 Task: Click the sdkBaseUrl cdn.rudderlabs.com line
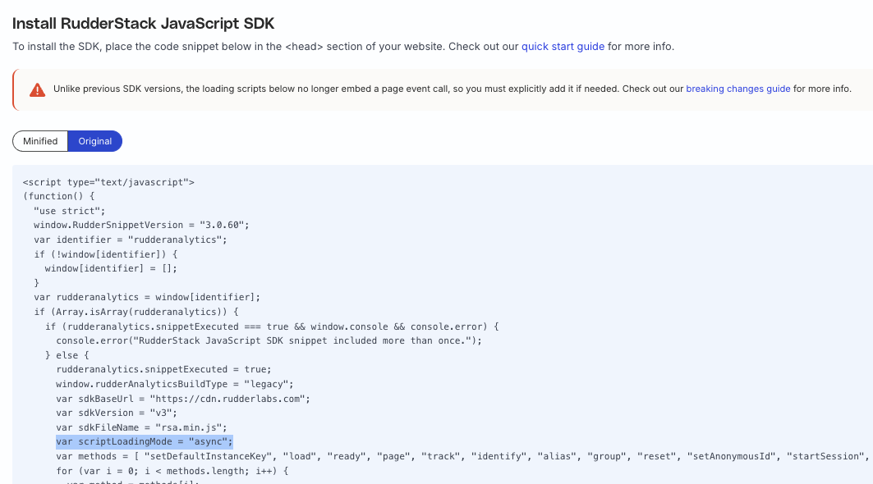(x=183, y=399)
